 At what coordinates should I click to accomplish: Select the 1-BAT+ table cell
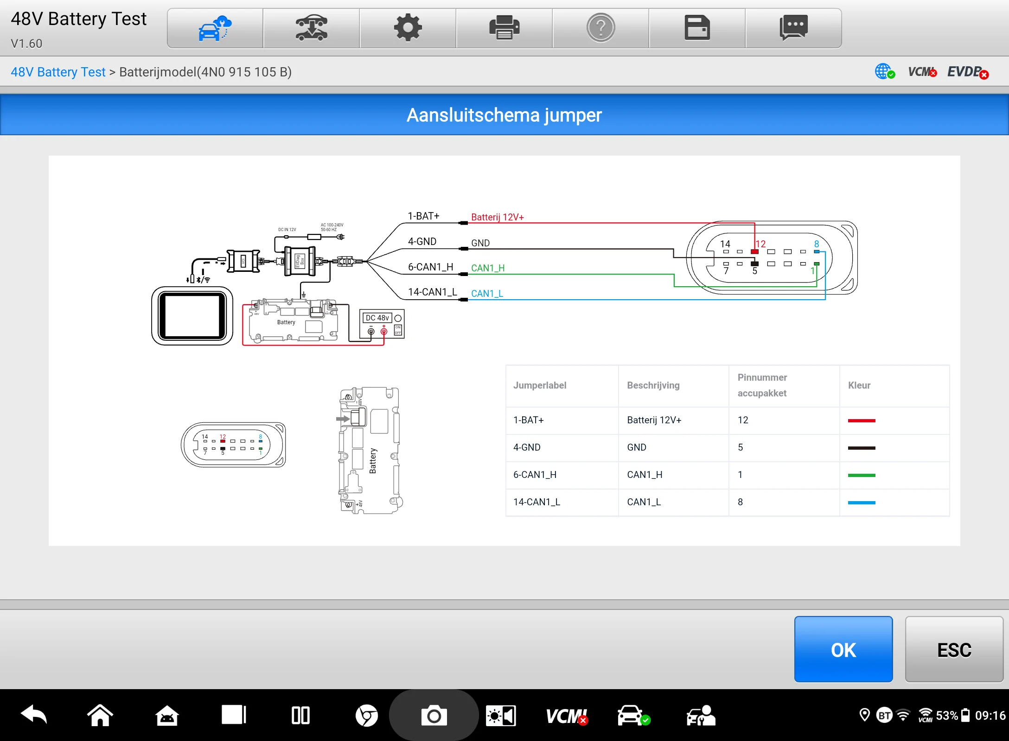click(x=562, y=420)
